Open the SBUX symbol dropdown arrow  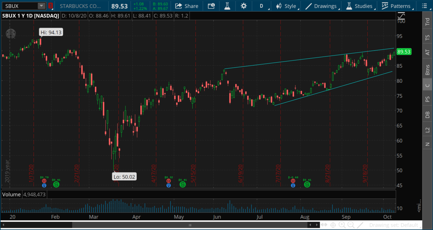(41, 6)
